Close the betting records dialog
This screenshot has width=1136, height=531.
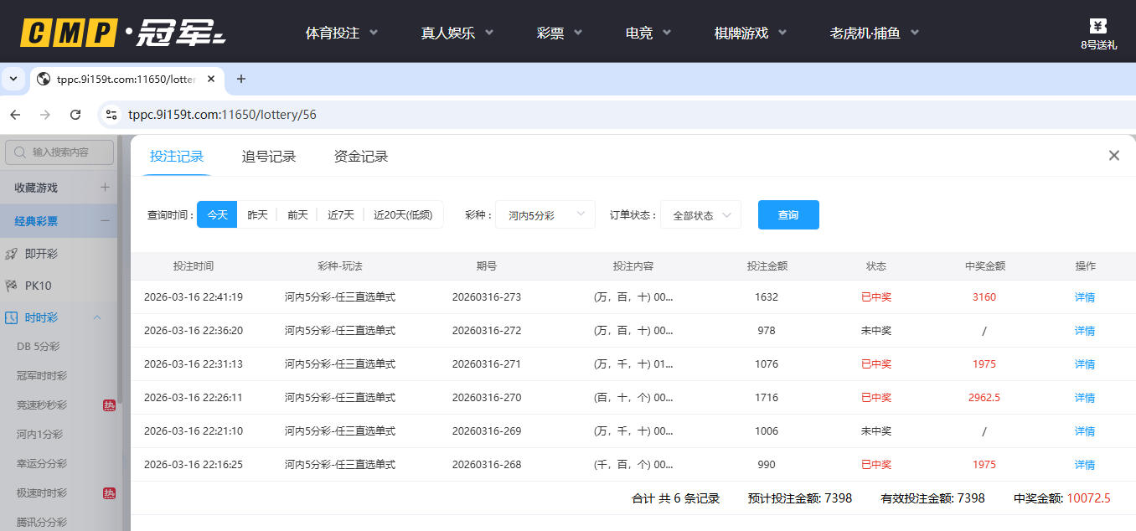click(1113, 155)
